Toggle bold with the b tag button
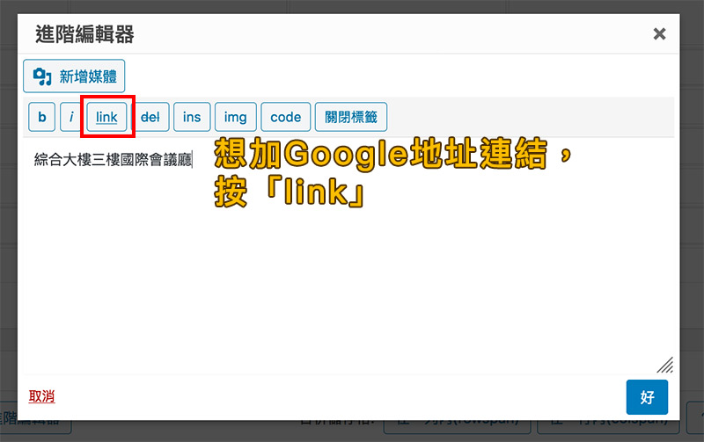Viewport: 704px width, 442px height. (40, 117)
